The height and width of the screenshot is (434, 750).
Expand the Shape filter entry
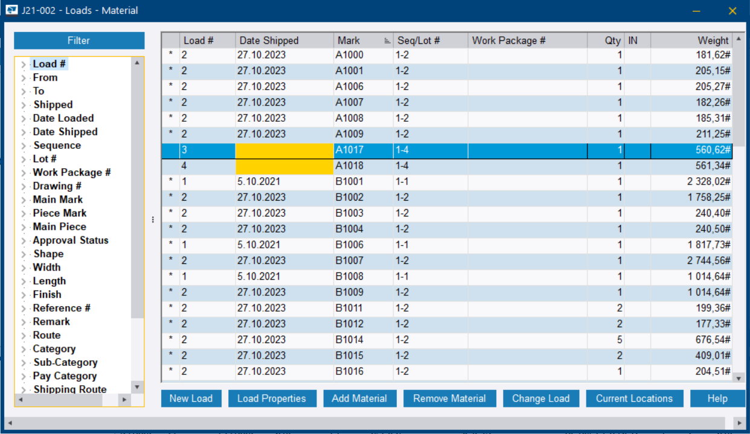tap(24, 253)
